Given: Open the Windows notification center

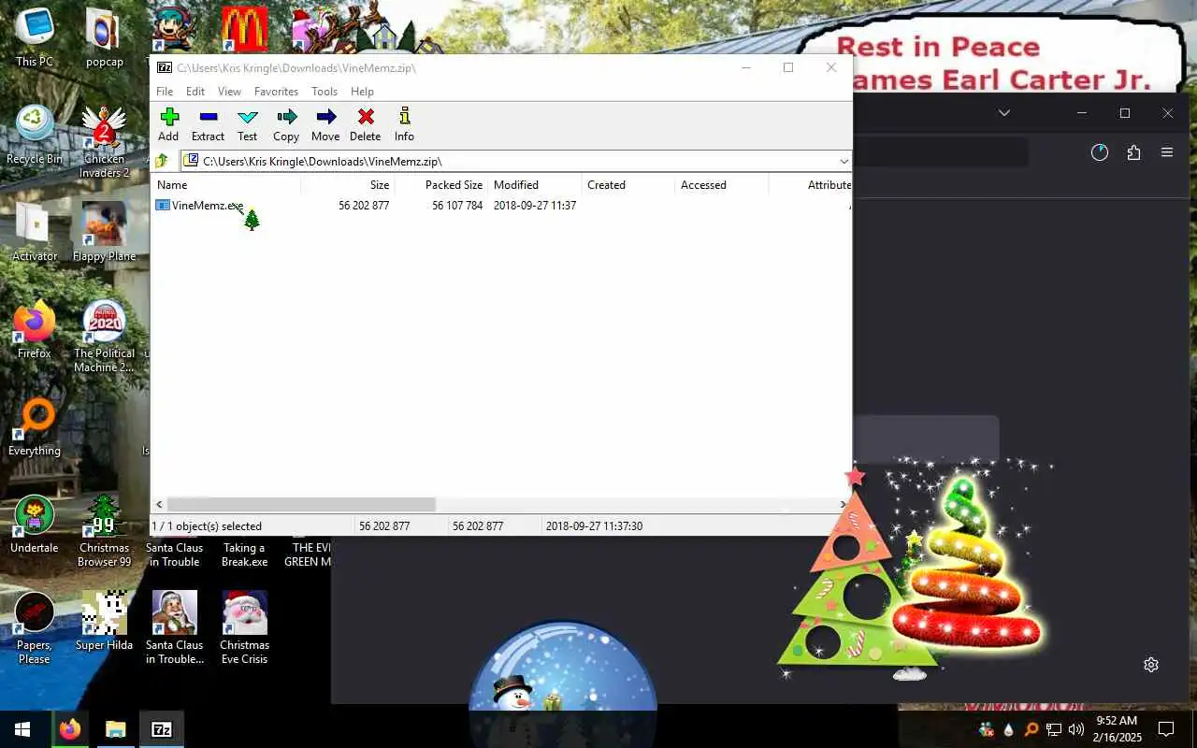Looking at the screenshot, I should (x=1166, y=729).
